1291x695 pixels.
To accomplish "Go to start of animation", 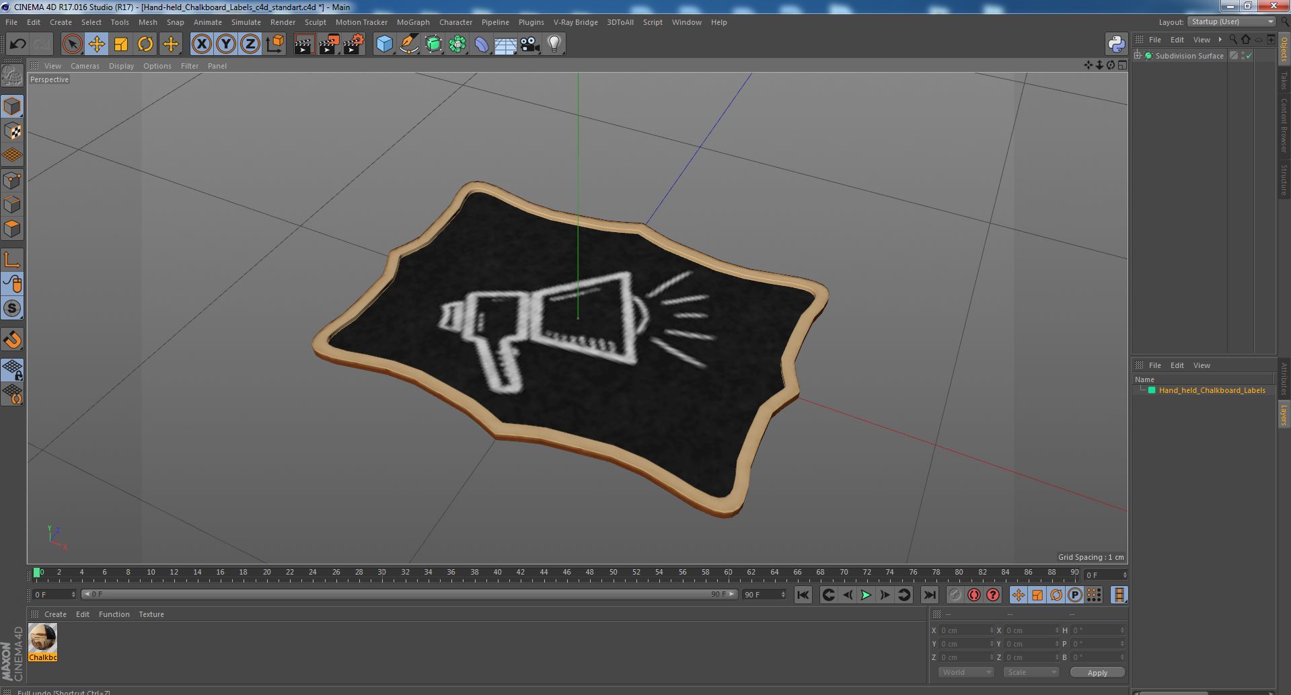I will (x=803, y=595).
